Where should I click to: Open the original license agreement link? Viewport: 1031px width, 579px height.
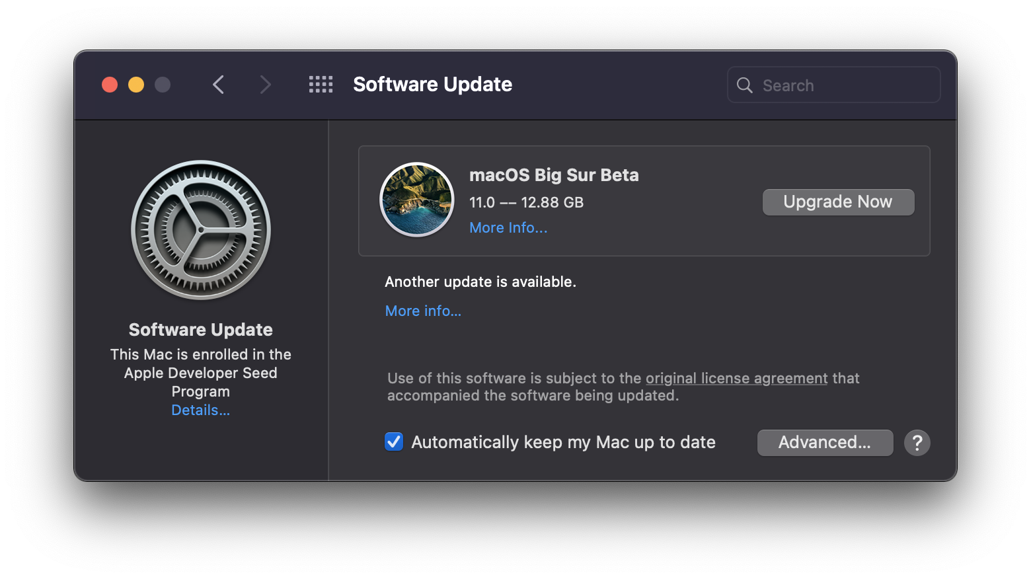[x=736, y=379]
